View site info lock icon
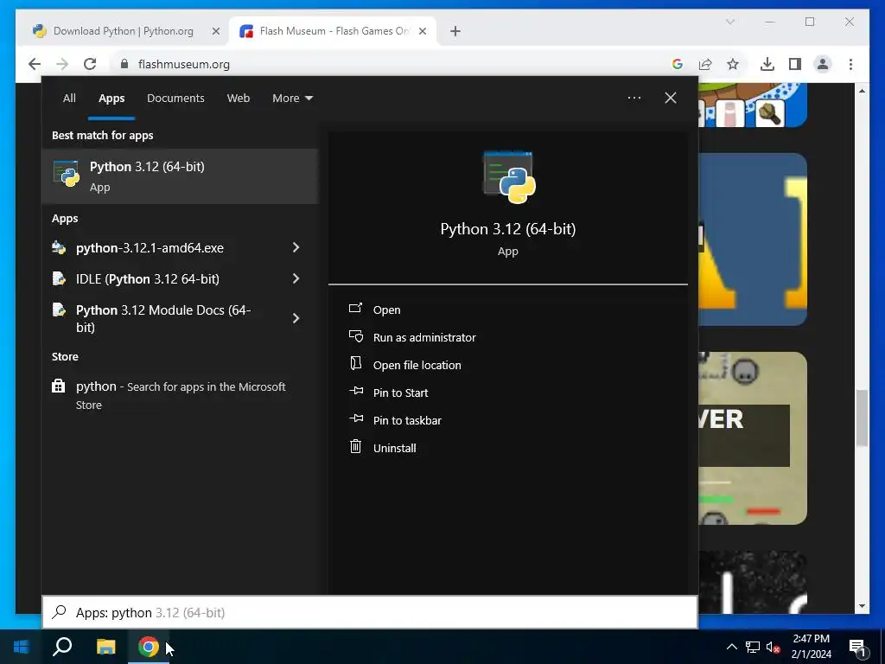 coord(124,64)
